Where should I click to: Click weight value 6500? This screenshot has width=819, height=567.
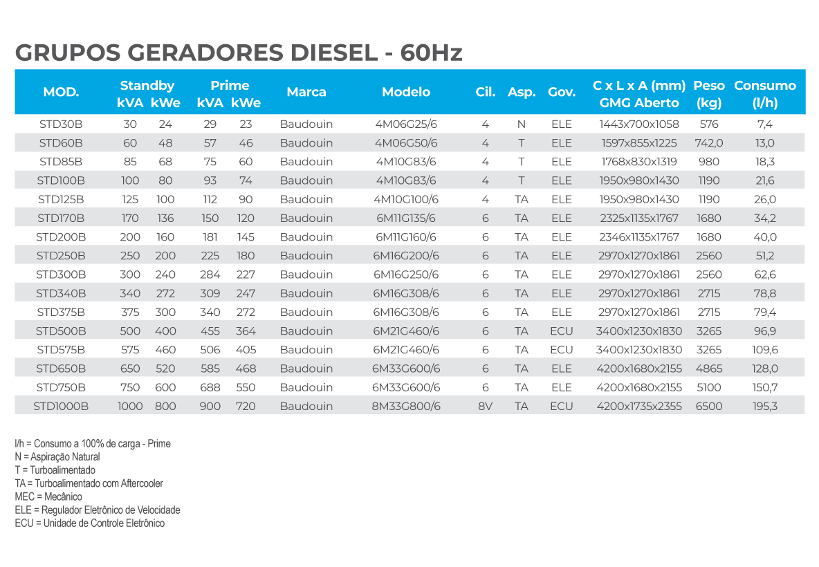tap(709, 406)
